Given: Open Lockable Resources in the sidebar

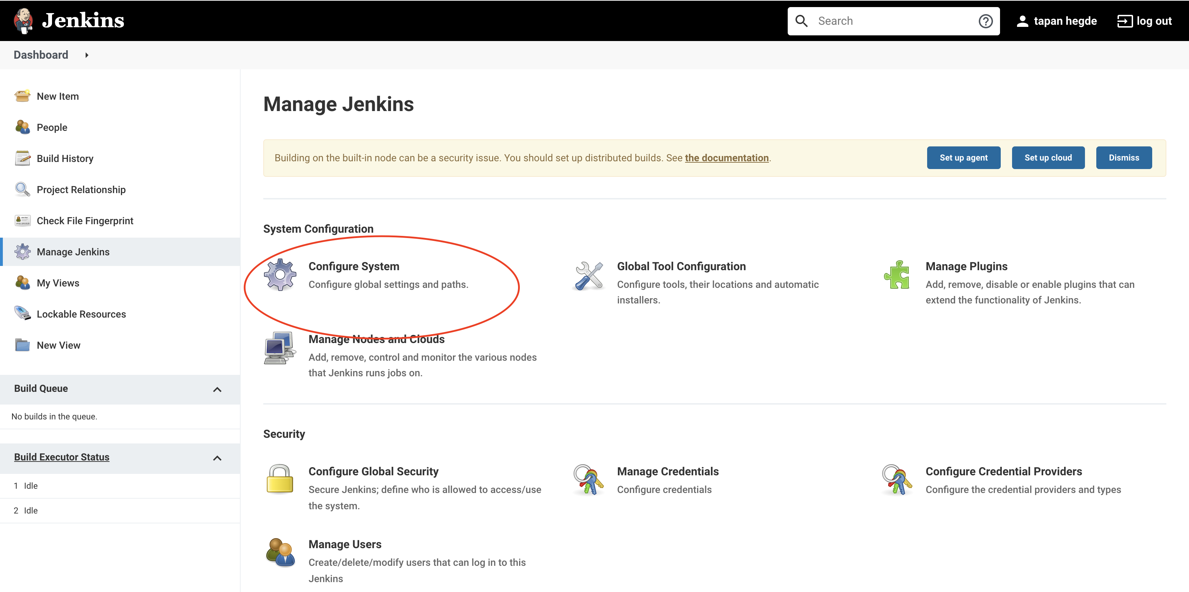Looking at the screenshot, I should coord(81,314).
